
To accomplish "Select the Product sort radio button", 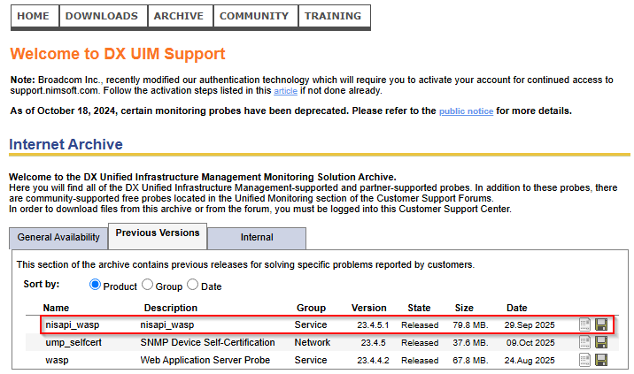I will click(x=96, y=286).
